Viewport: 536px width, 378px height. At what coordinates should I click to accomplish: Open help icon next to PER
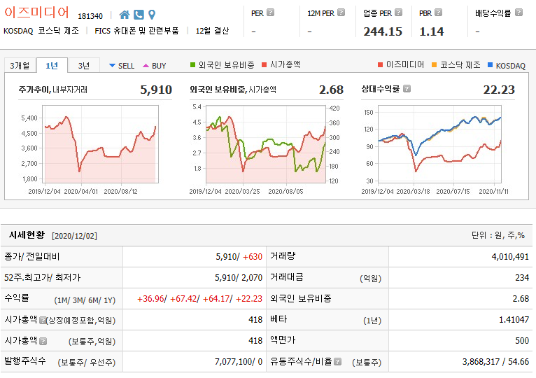[270, 13]
